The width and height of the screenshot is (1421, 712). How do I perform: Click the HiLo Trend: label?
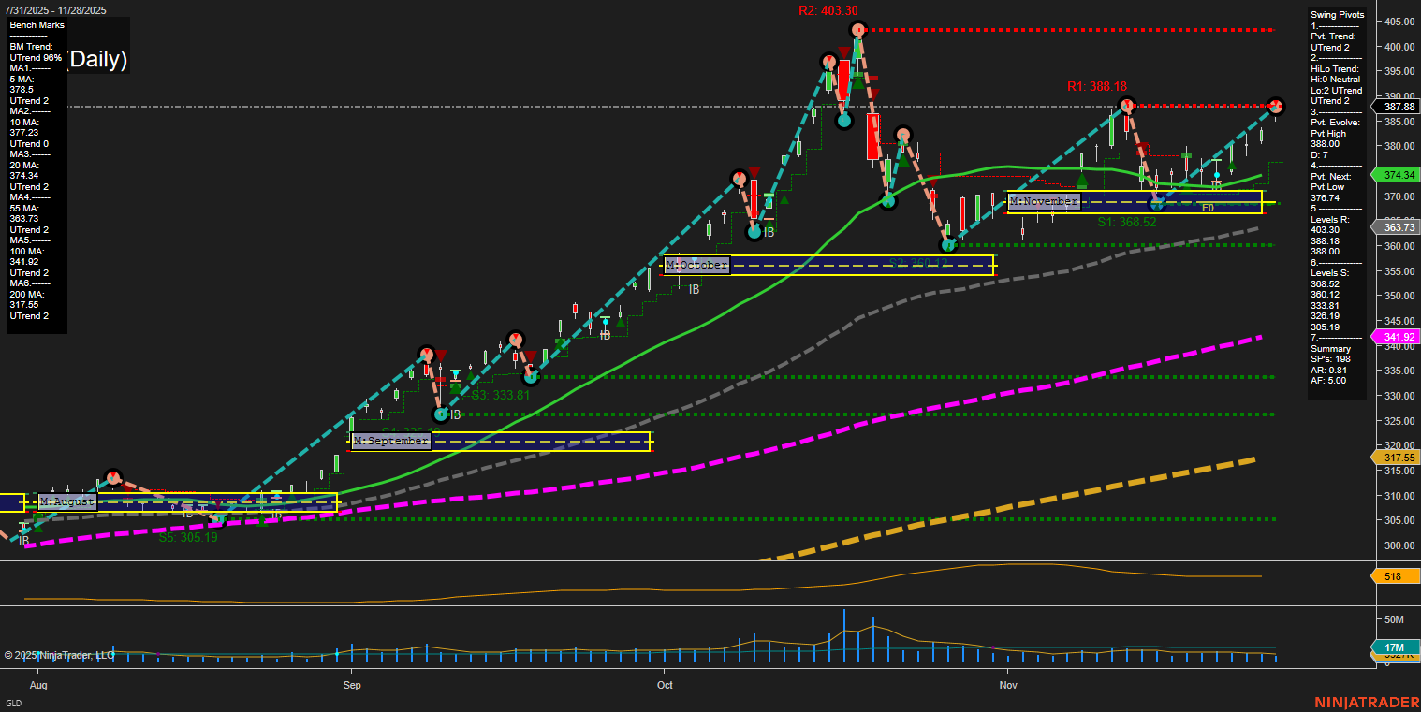[1335, 69]
